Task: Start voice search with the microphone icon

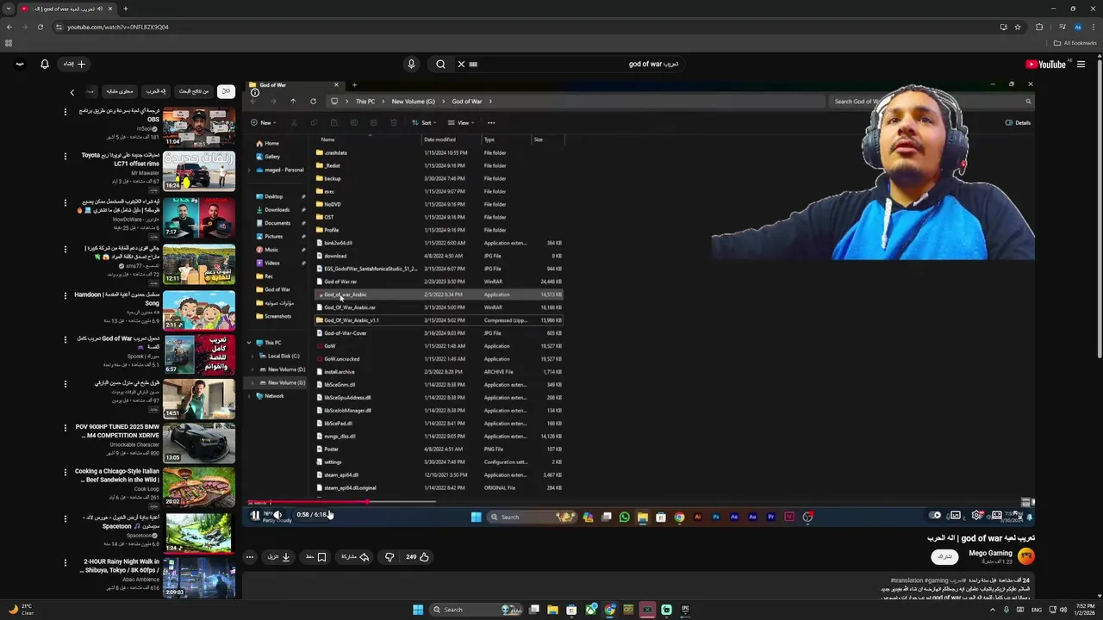Action: point(411,64)
